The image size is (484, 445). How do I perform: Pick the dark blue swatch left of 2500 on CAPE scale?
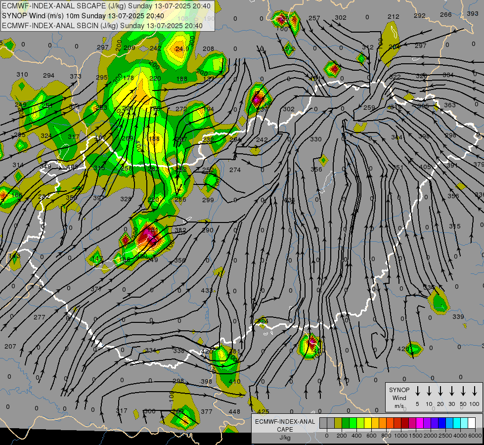pos(441,423)
